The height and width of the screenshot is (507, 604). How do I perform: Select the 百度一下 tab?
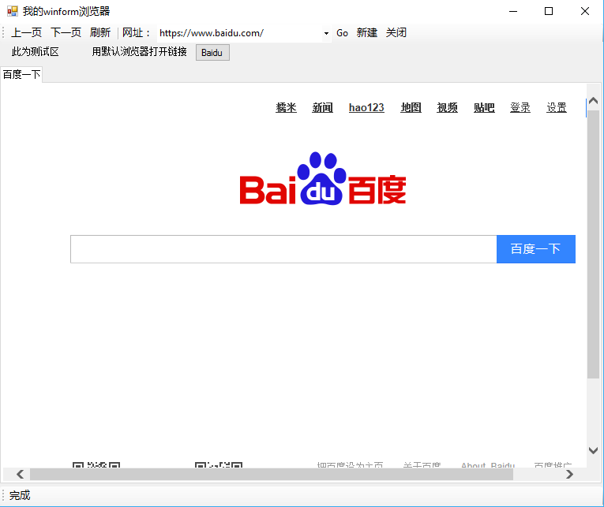click(21, 74)
